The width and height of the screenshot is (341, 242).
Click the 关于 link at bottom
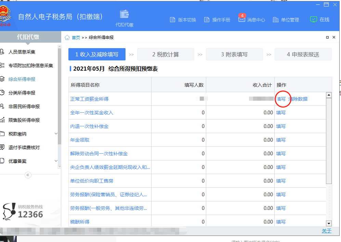click(x=327, y=231)
